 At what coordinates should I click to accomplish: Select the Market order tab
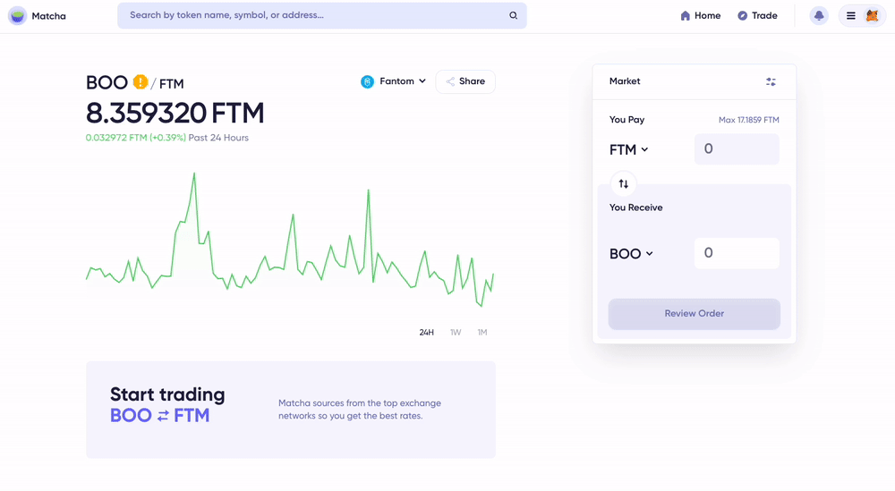(625, 81)
